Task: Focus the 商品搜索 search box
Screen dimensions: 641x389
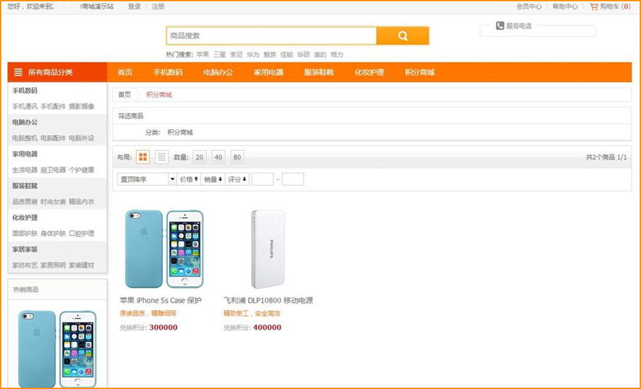Action: coord(271,36)
